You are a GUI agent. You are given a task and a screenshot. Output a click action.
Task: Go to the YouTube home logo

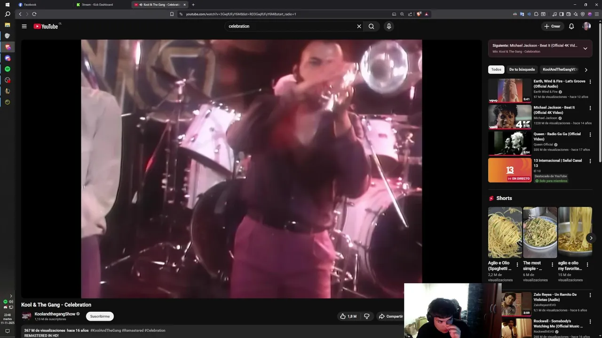pos(46,26)
